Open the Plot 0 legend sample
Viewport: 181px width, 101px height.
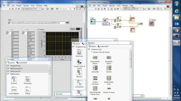point(78,29)
